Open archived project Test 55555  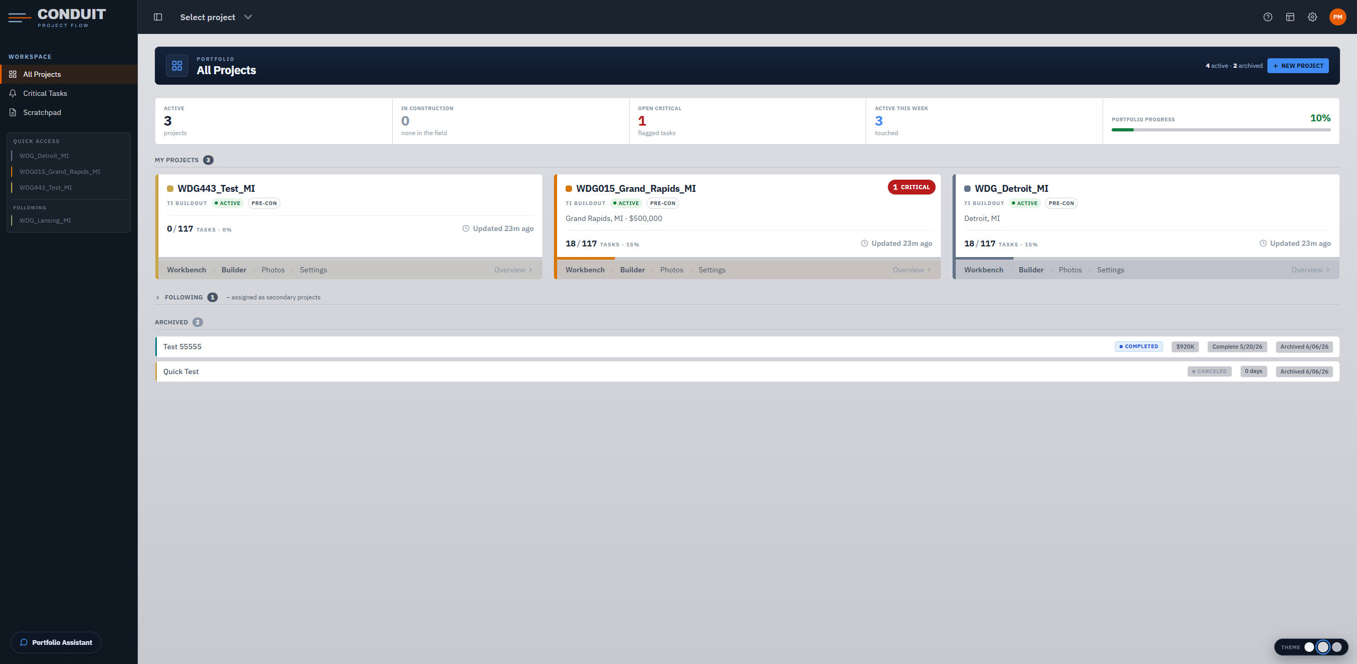[747, 347]
